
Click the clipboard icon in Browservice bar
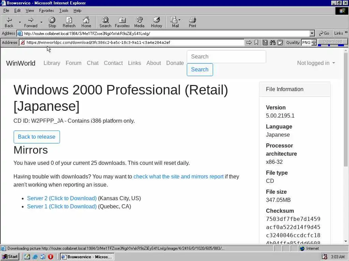tap(280, 42)
